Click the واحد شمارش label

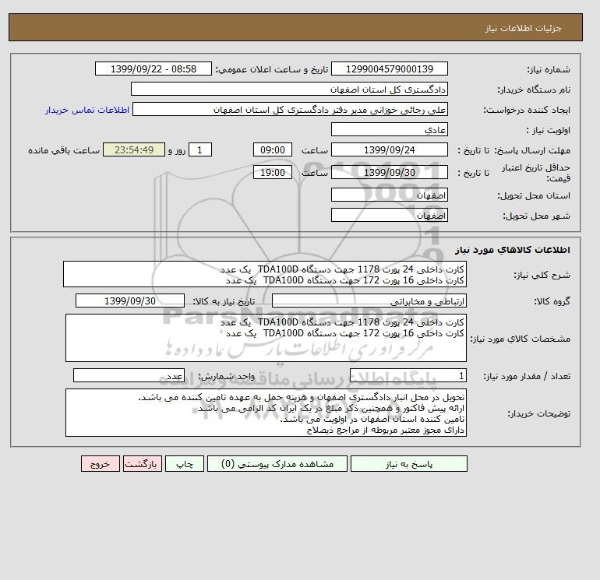coord(226,377)
